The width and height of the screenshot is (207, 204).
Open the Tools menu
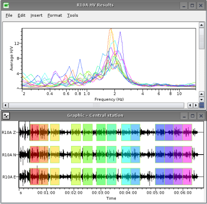(72, 15)
